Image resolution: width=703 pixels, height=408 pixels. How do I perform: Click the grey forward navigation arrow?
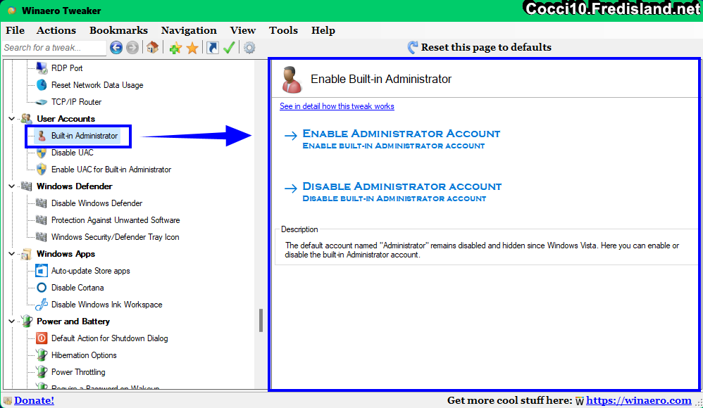pyautogui.click(x=132, y=47)
